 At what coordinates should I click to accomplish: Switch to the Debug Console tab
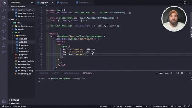71,73
